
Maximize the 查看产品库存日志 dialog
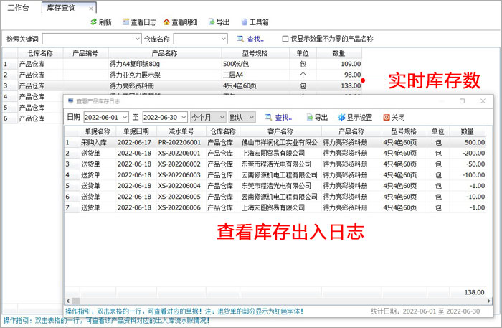pyautogui.click(x=462, y=101)
